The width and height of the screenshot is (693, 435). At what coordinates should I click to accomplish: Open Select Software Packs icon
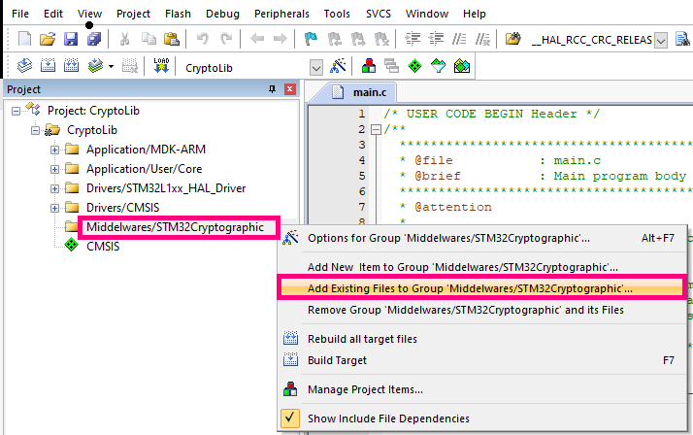point(438,66)
